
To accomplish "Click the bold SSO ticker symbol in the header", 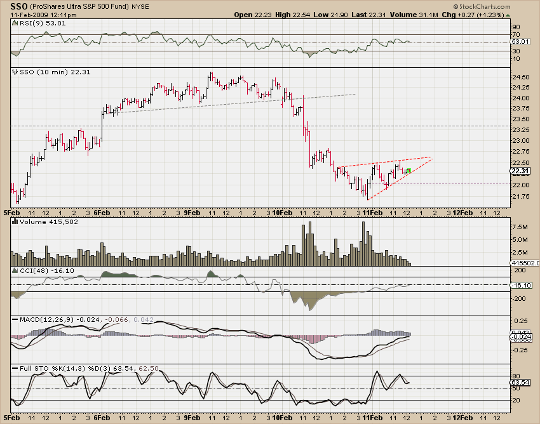I will 19,6.
